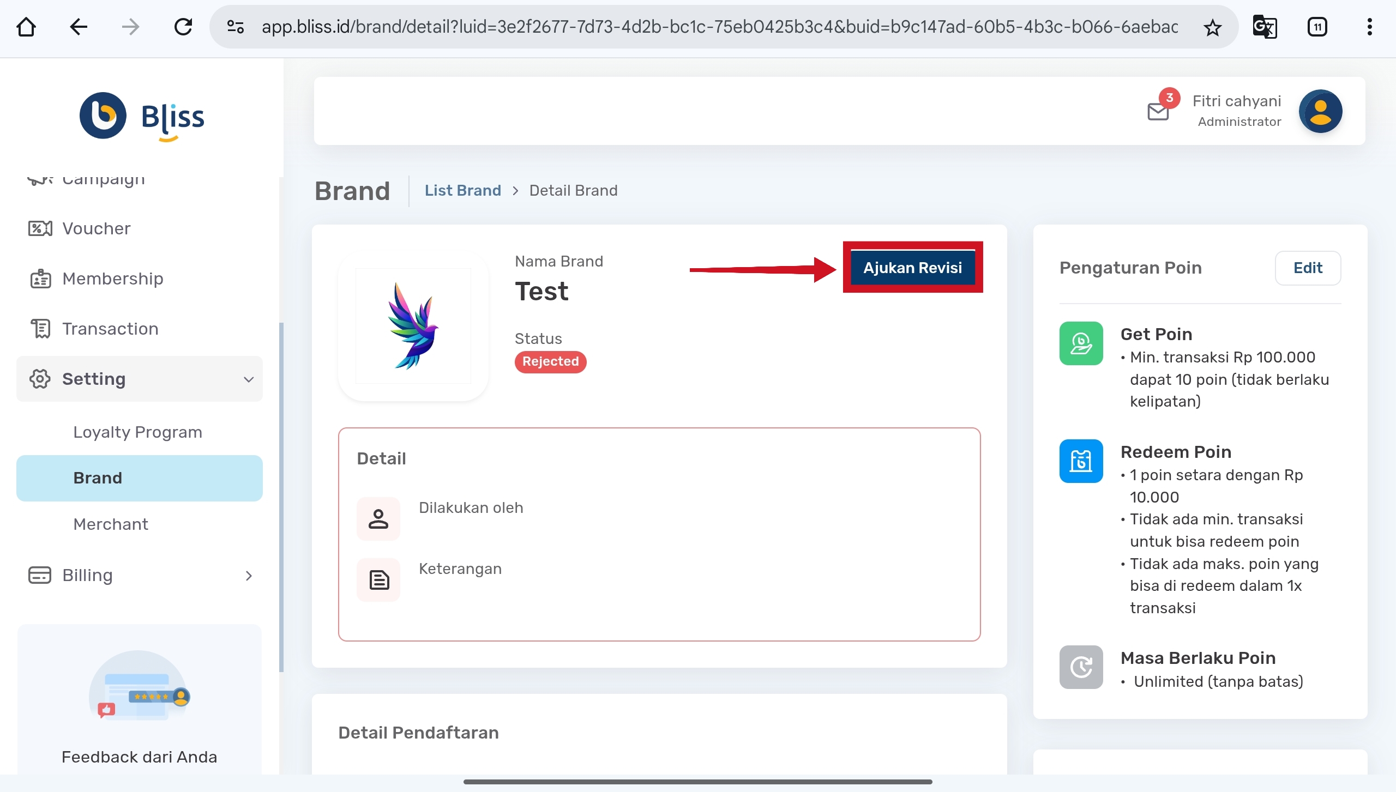Click the Get Poin green icon
1396x792 pixels.
tap(1081, 343)
